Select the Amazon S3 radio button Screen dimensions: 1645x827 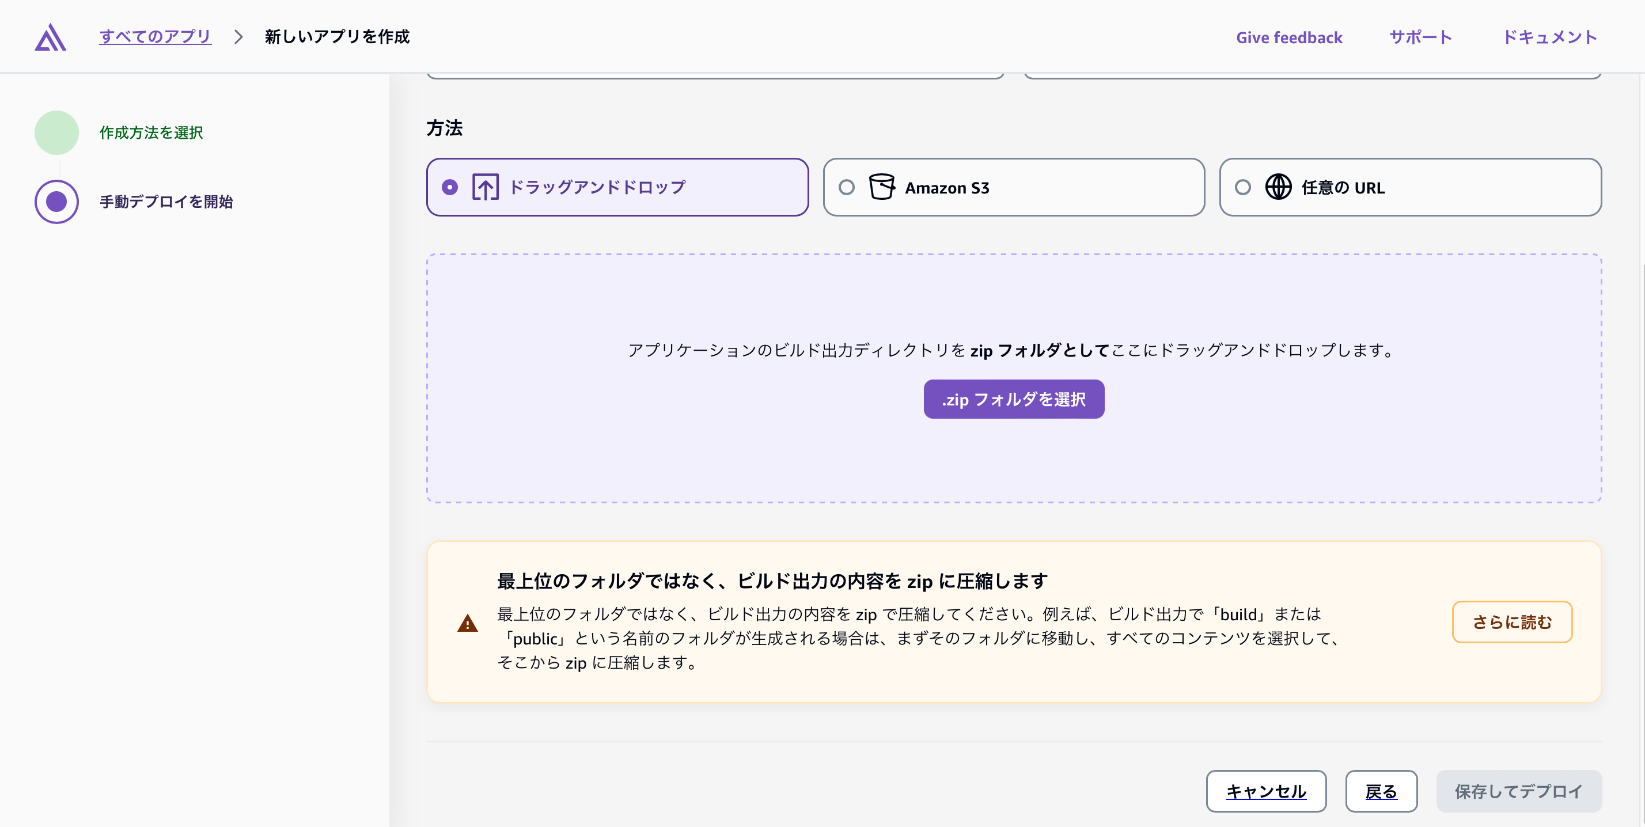click(x=846, y=187)
